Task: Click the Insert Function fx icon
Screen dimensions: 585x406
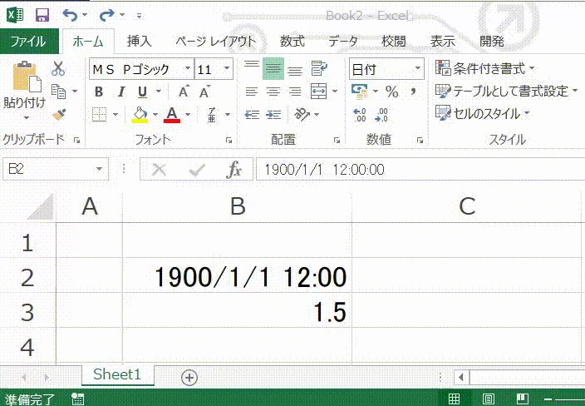Action: coord(234,170)
